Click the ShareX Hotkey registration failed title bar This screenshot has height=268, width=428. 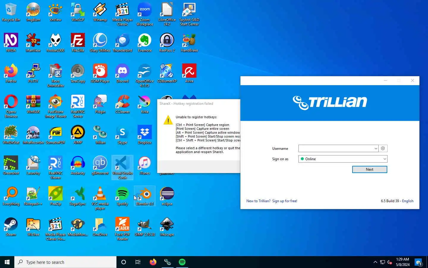(199, 104)
